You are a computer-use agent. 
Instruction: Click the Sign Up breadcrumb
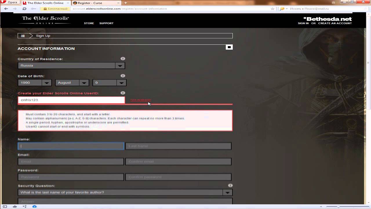click(43, 36)
